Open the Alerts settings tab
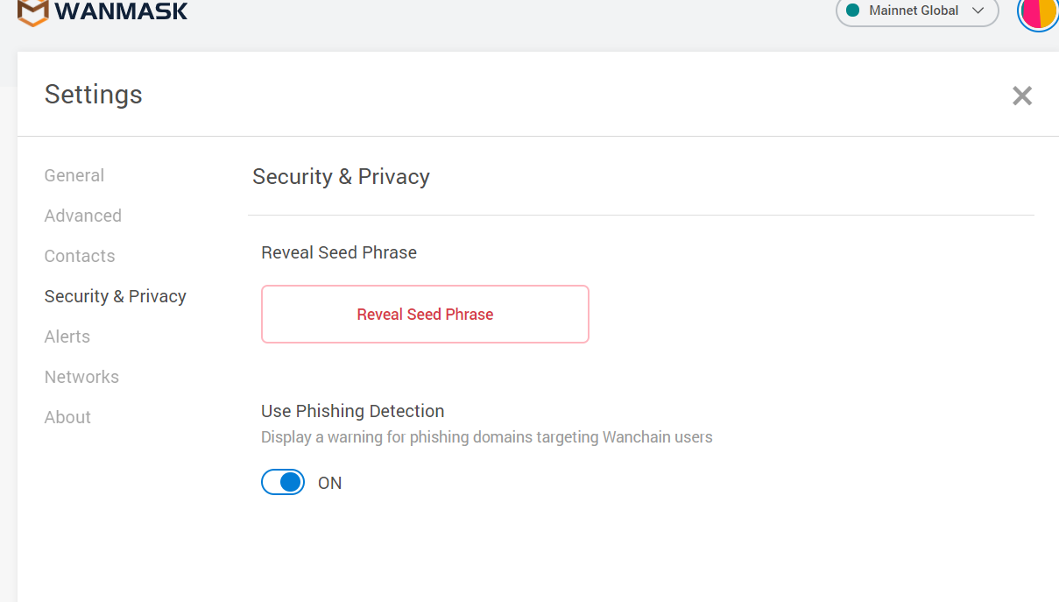 (x=67, y=336)
